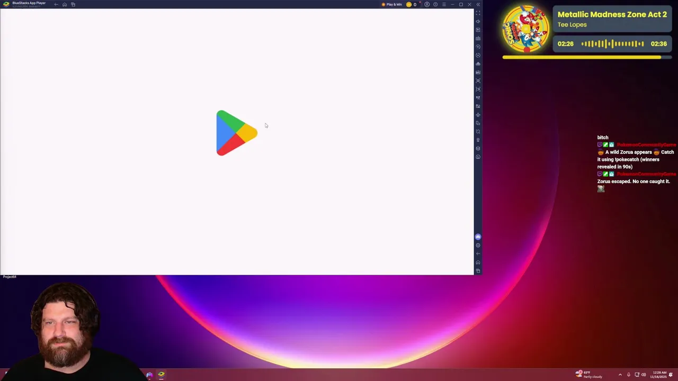The height and width of the screenshot is (381, 678).
Task: Click the BlueStacks icon in the Windows taskbar
Action: [161, 375]
